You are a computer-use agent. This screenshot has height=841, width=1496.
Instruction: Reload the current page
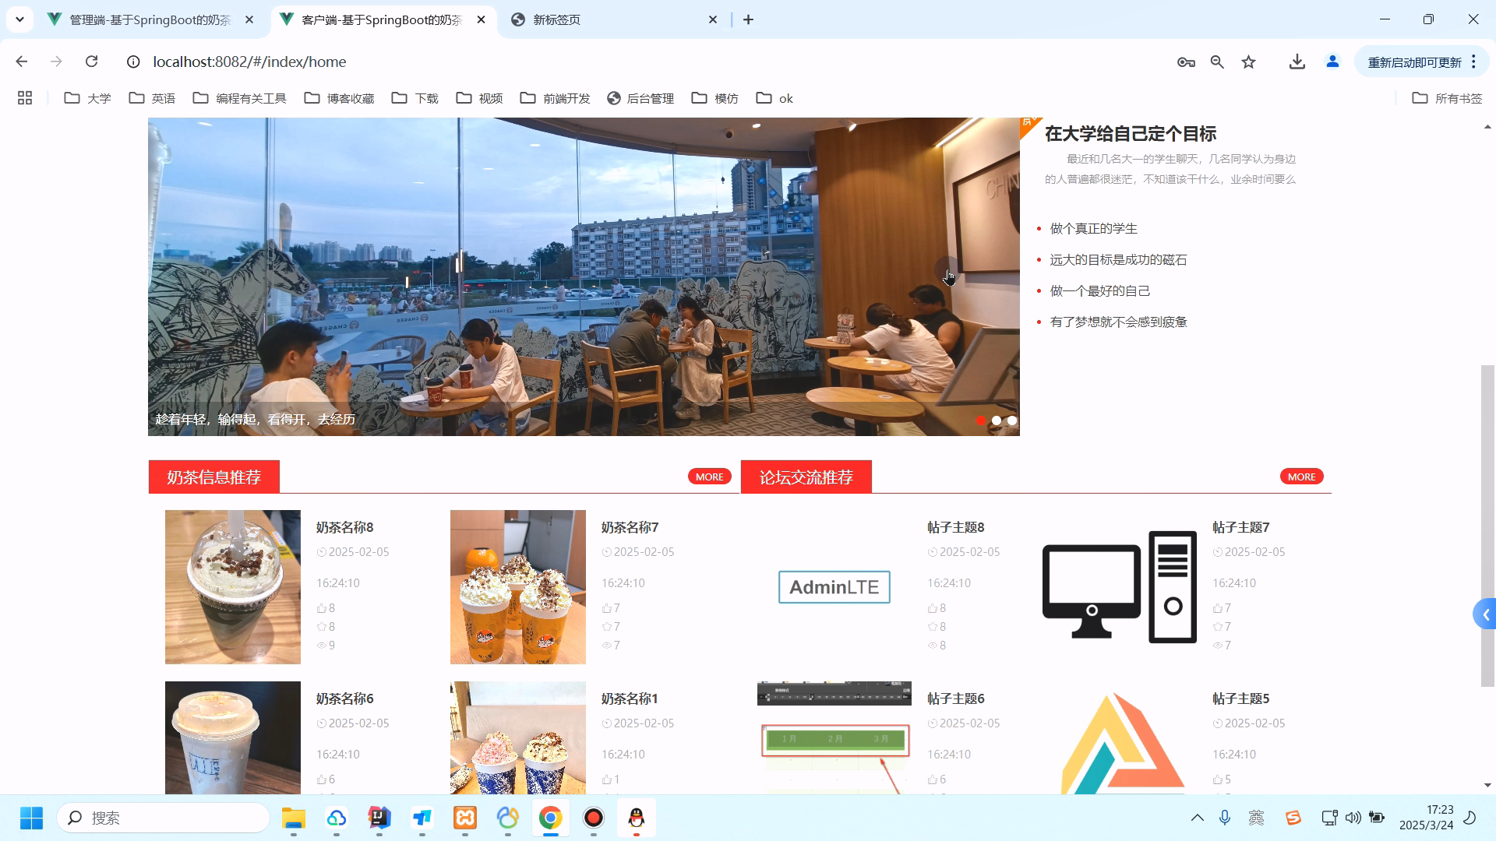point(91,62)
